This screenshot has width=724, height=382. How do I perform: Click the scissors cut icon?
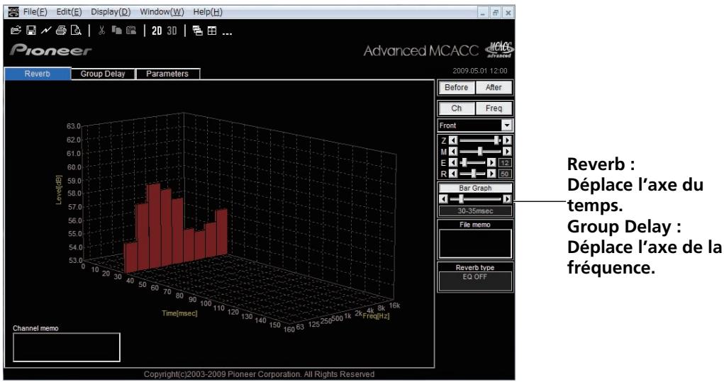click(x=101, y=30)
